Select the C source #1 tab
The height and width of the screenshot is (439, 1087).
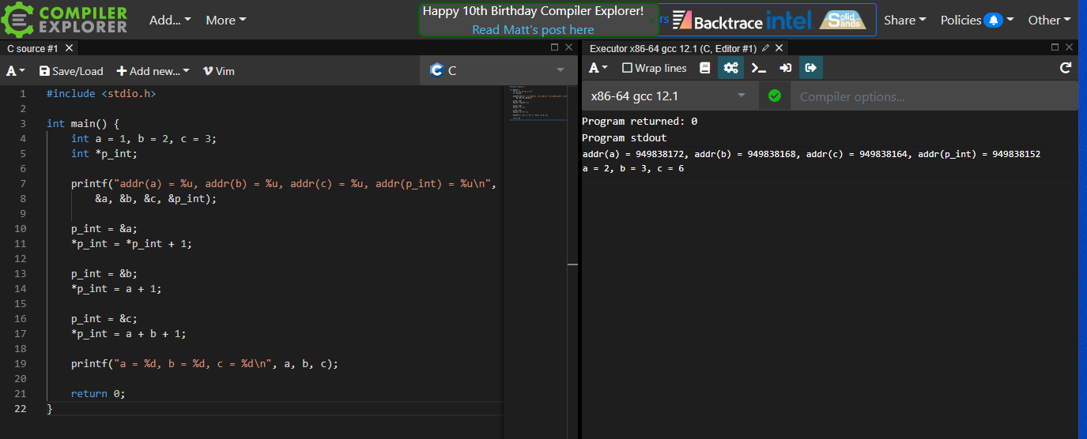[x=32, y=48]
